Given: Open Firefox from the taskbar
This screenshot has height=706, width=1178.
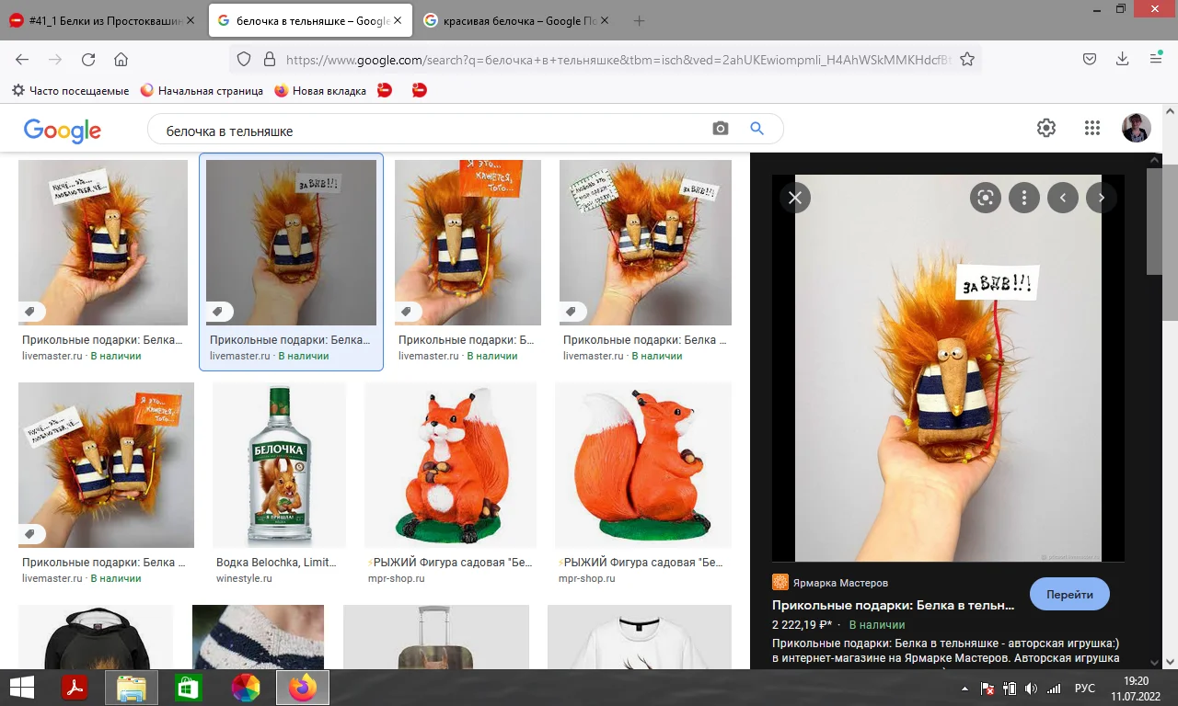Looking at the screenshot, I should 302,688.
